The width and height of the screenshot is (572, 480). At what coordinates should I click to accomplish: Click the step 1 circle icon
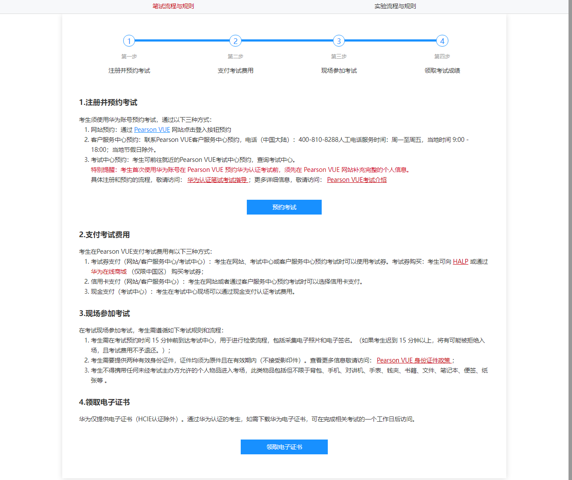[129, 40]
